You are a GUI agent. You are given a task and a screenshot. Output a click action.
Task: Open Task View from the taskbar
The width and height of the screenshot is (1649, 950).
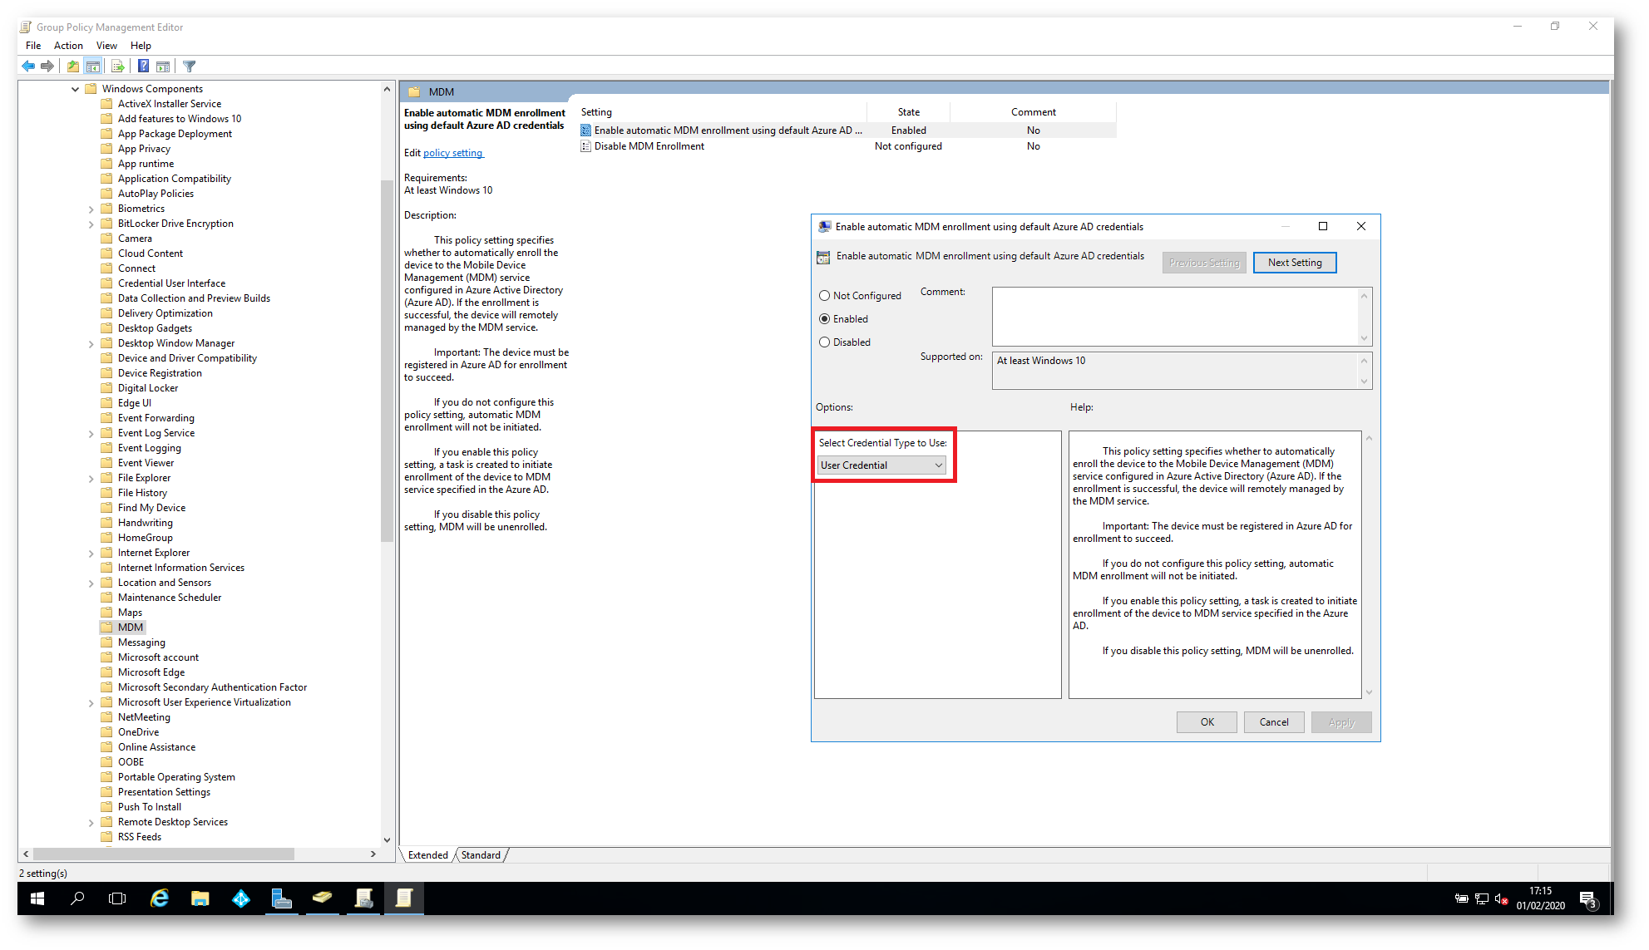pyautogui.click(x=117, y=898)
